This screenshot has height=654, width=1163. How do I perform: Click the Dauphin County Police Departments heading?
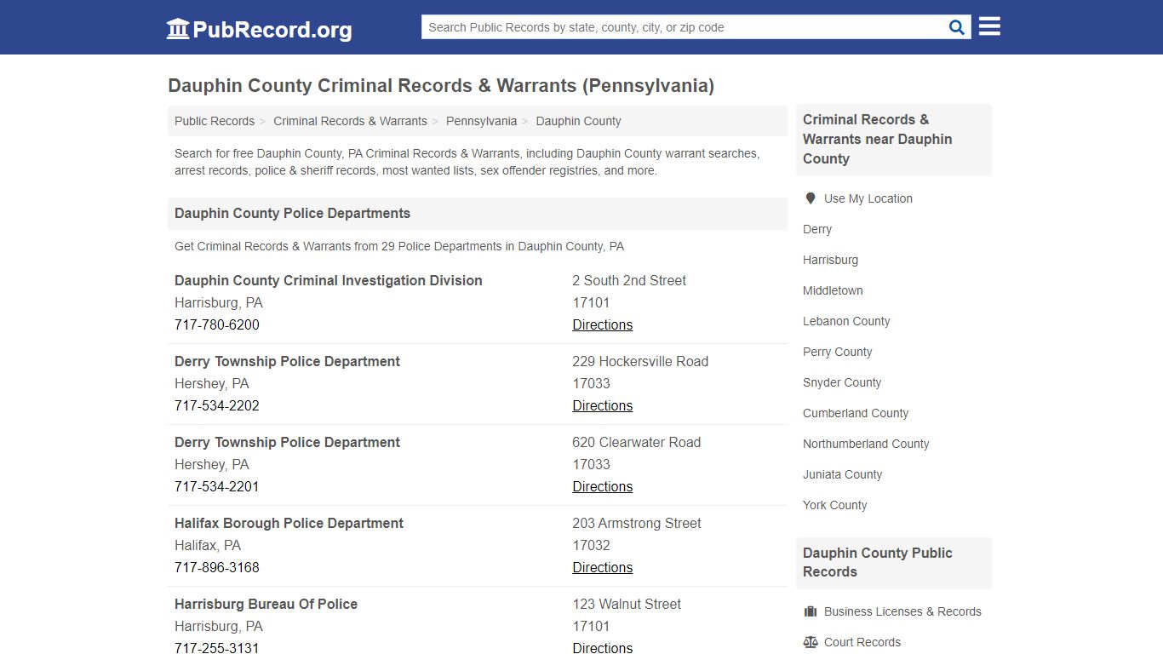point(292,213)
